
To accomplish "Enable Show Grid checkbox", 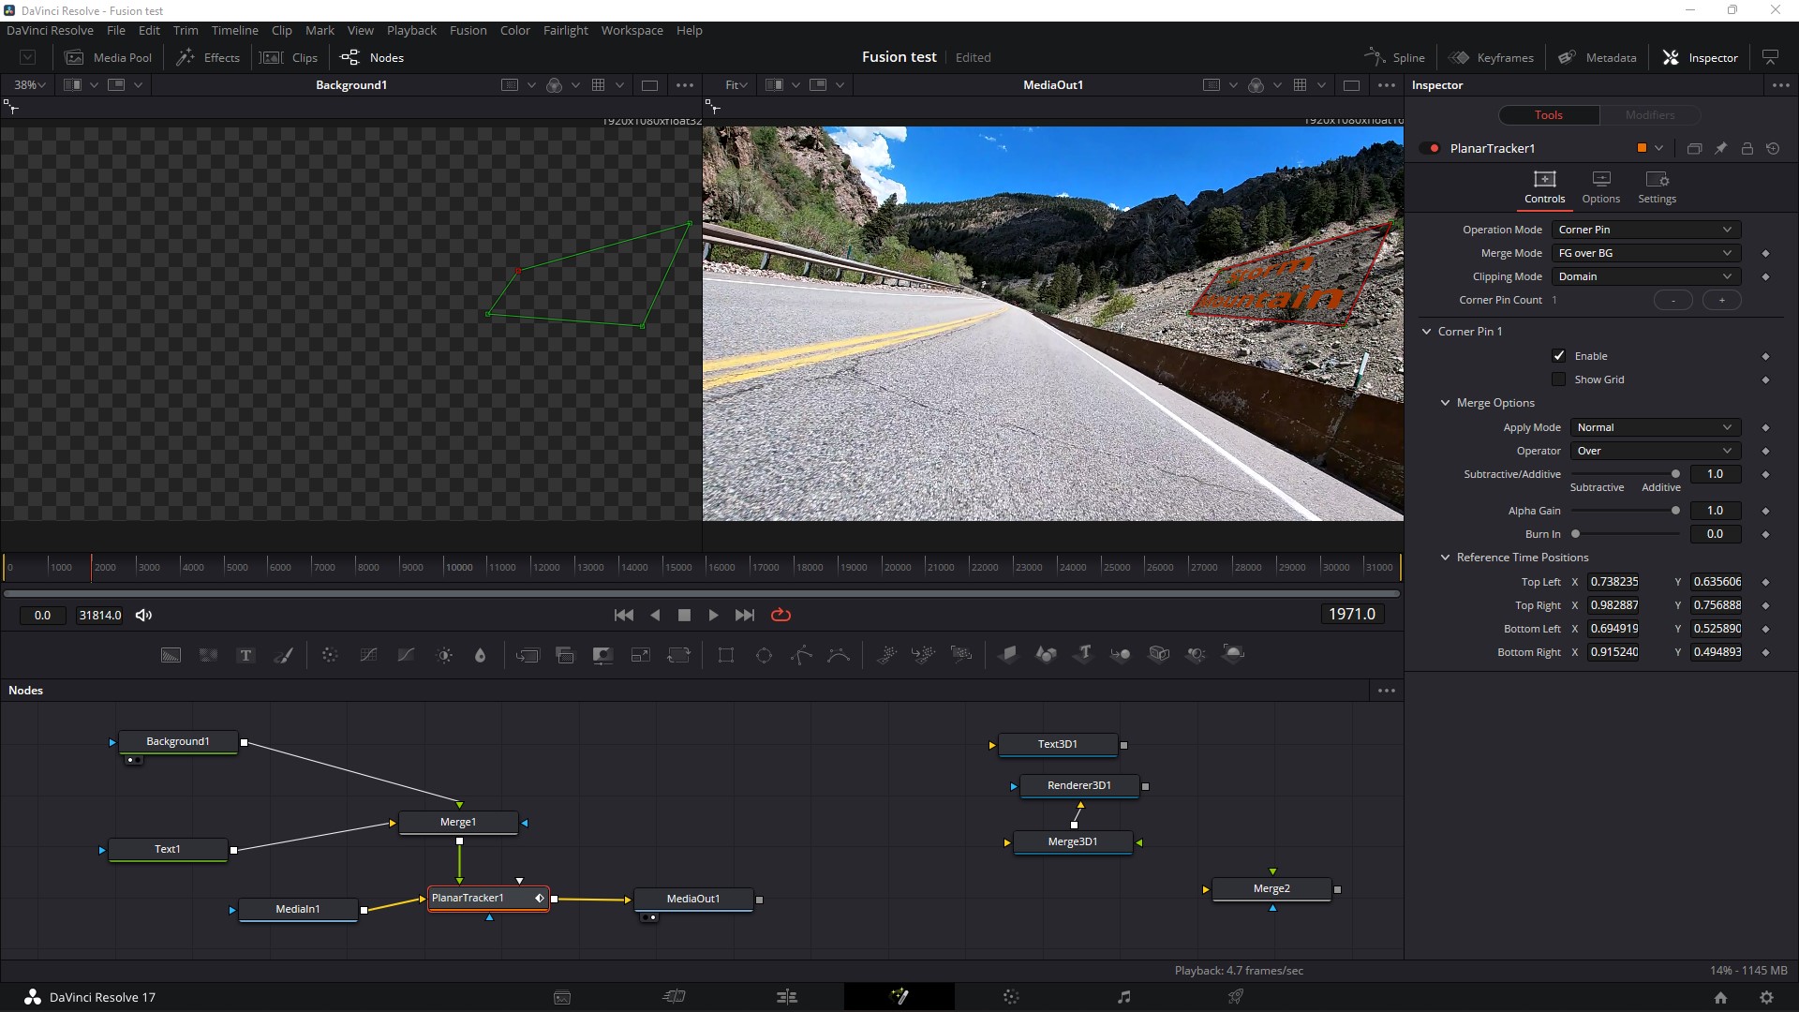I will (1558, 379).
